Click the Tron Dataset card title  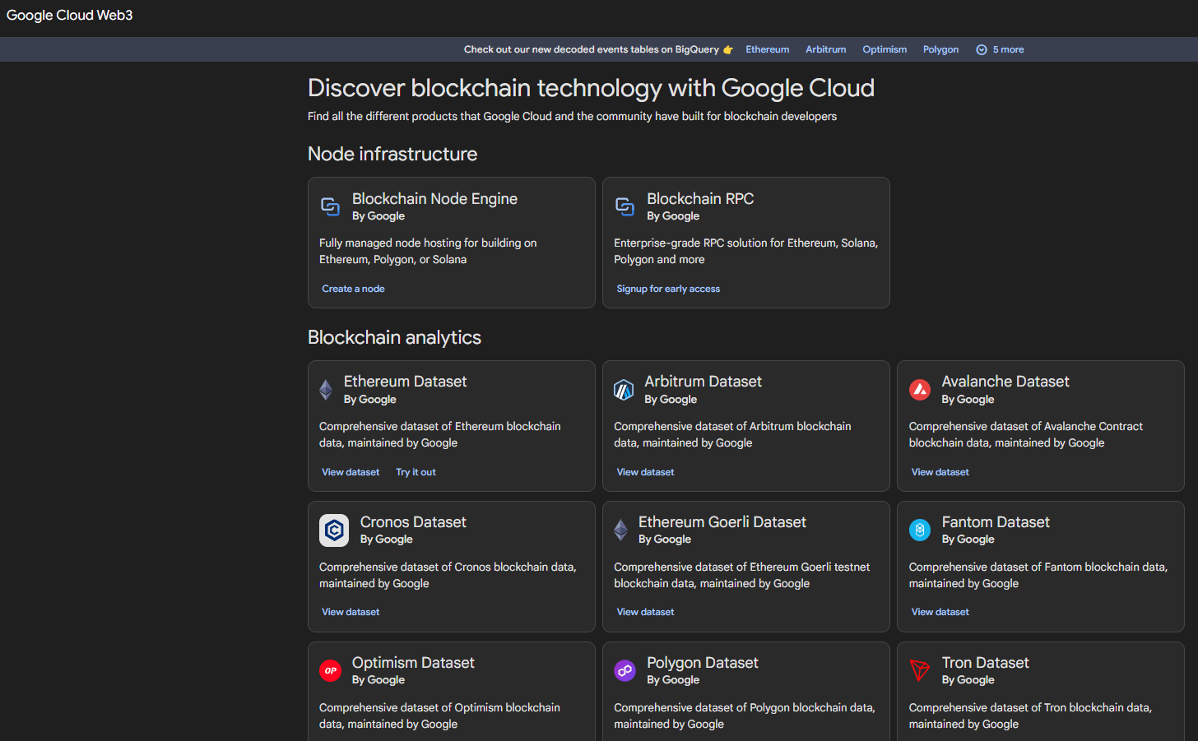tap(985, 663)
